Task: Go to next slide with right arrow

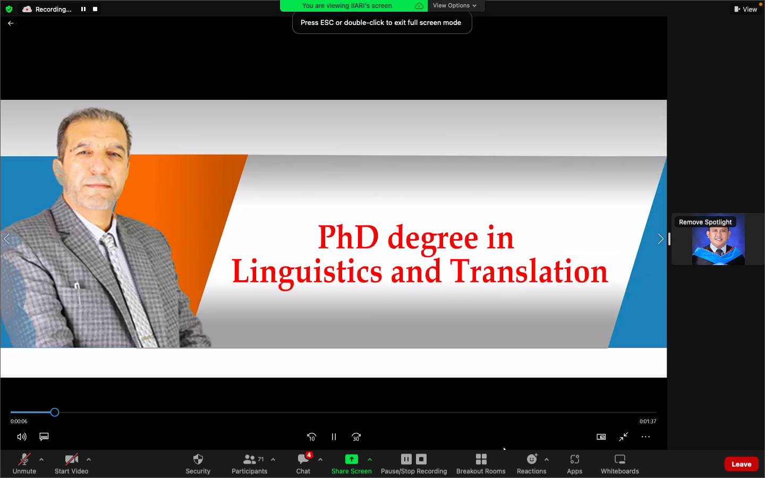Action: pos(660,239)
